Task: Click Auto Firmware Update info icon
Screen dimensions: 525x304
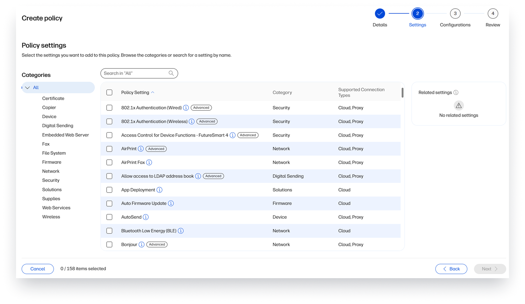Action: (171, 203)
